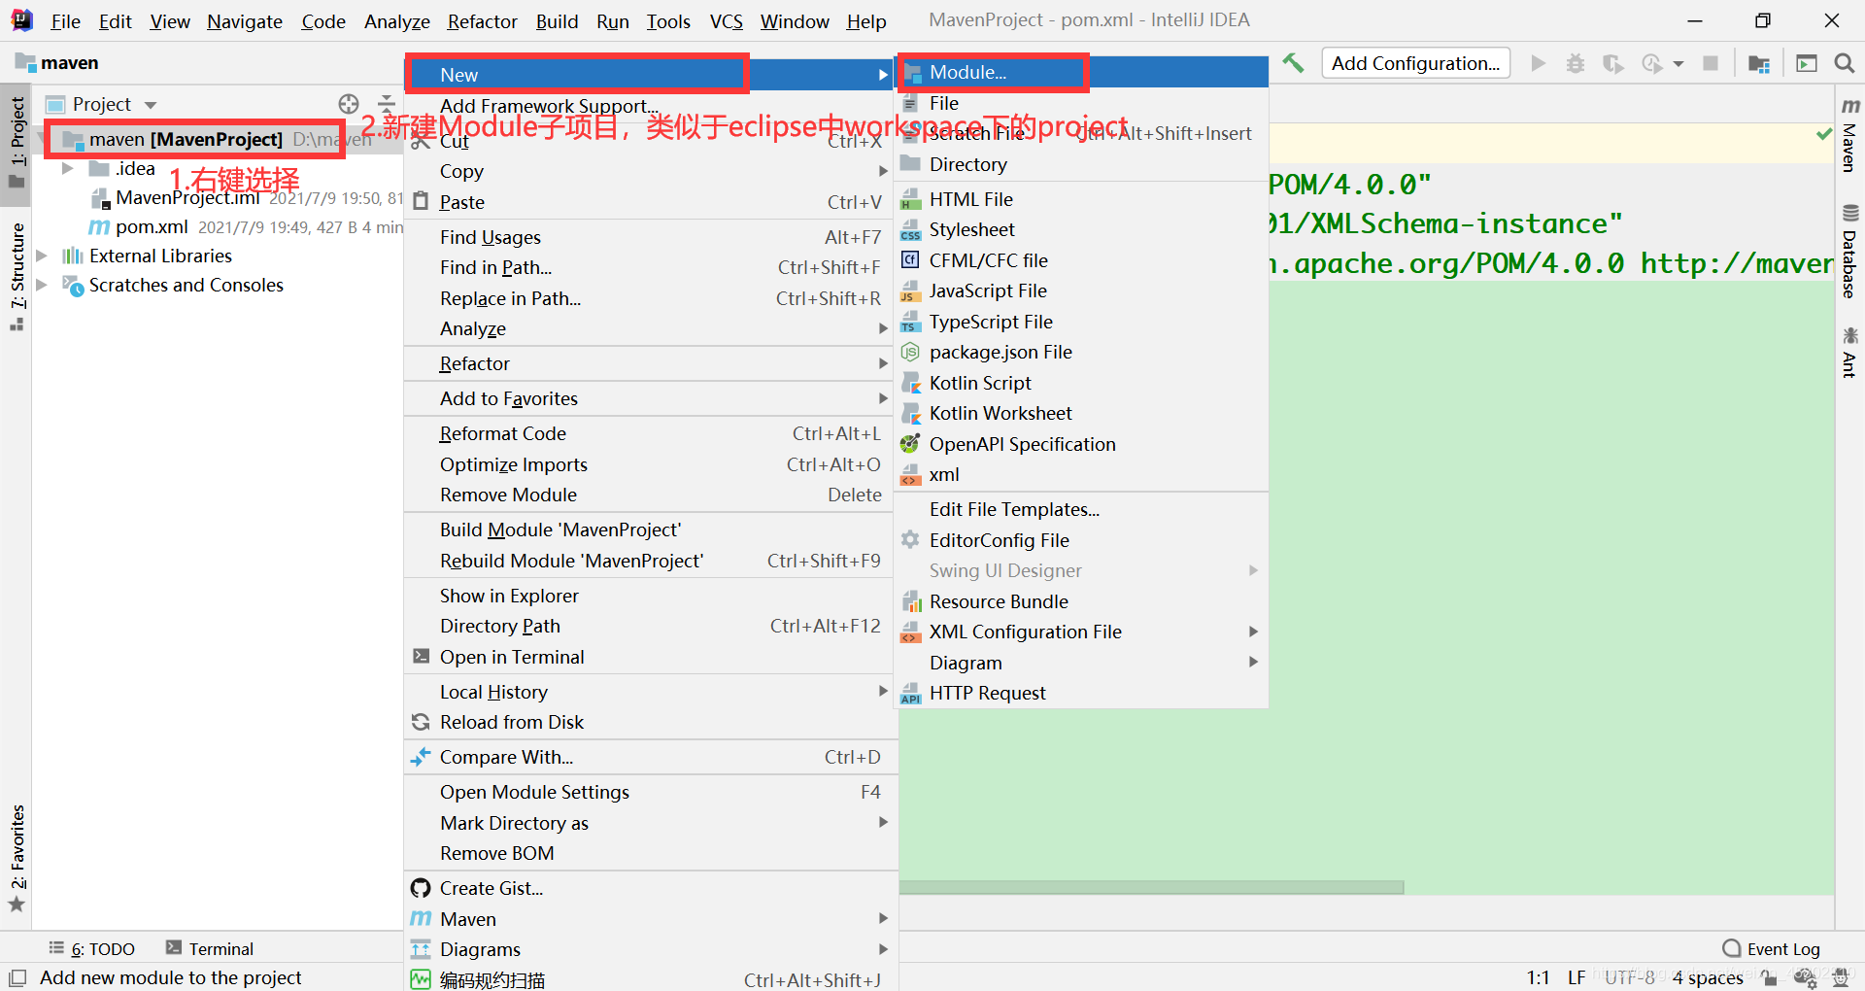The image size is (1865, 991).
Task: Expand the Diagram submenu
Action: (1082, 663)
